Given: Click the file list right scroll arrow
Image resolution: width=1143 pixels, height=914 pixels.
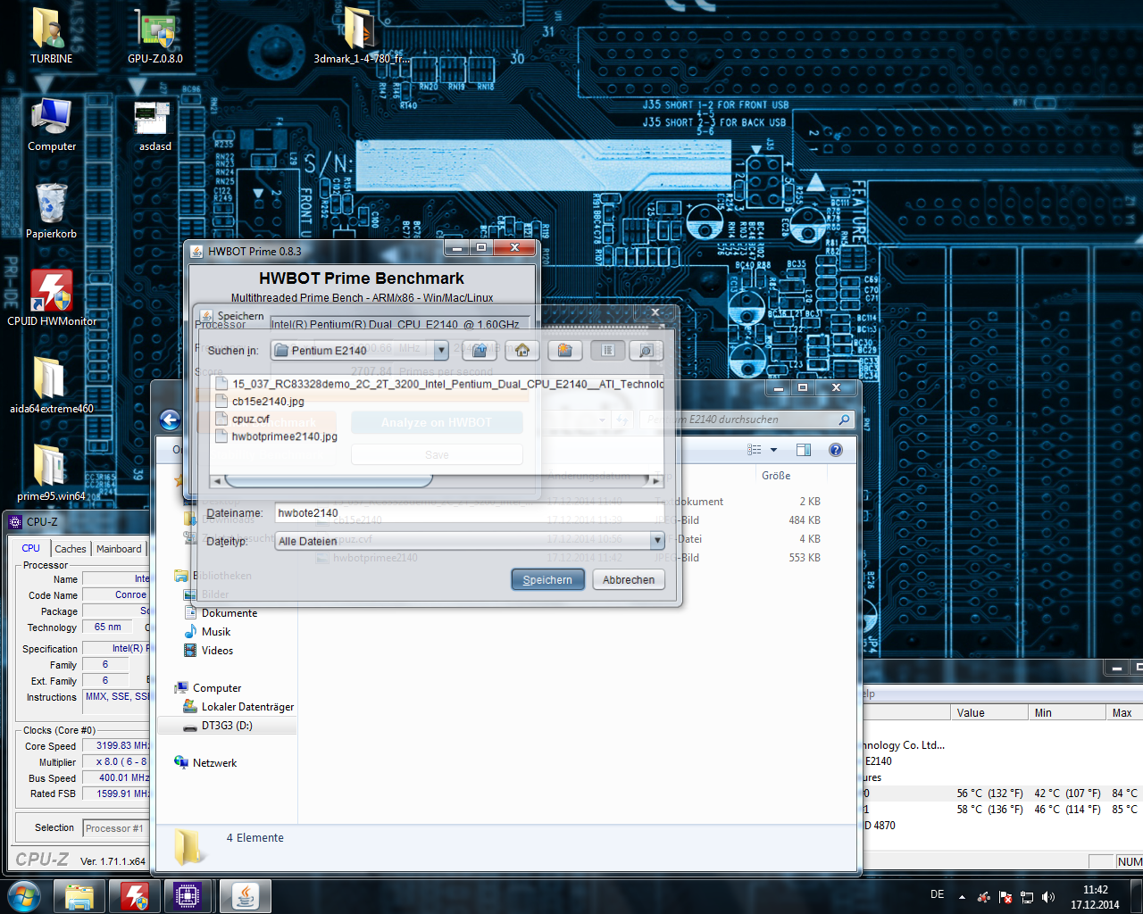Looking at the screenshot, I should [656, 480].
